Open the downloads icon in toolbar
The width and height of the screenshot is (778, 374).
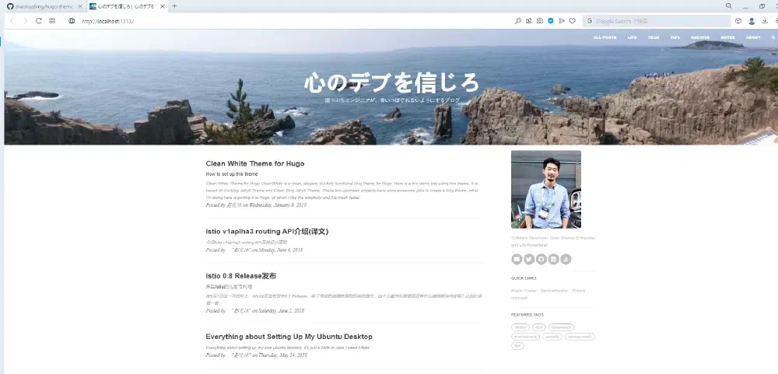click(x=765, y=21)
